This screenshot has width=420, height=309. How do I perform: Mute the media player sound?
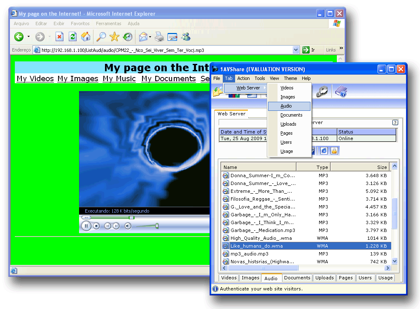(x=128, y=226)
